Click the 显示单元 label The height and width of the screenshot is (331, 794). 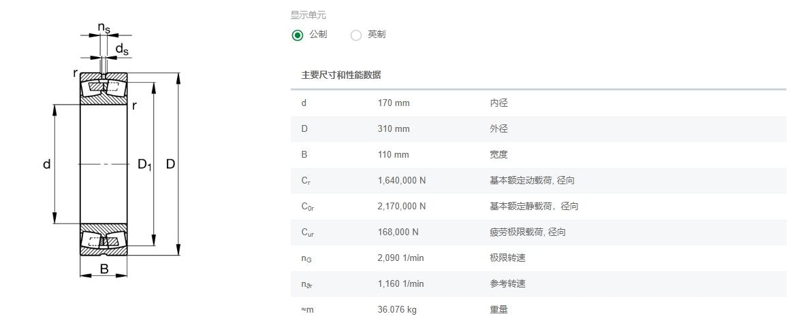(x=308, y=15)
